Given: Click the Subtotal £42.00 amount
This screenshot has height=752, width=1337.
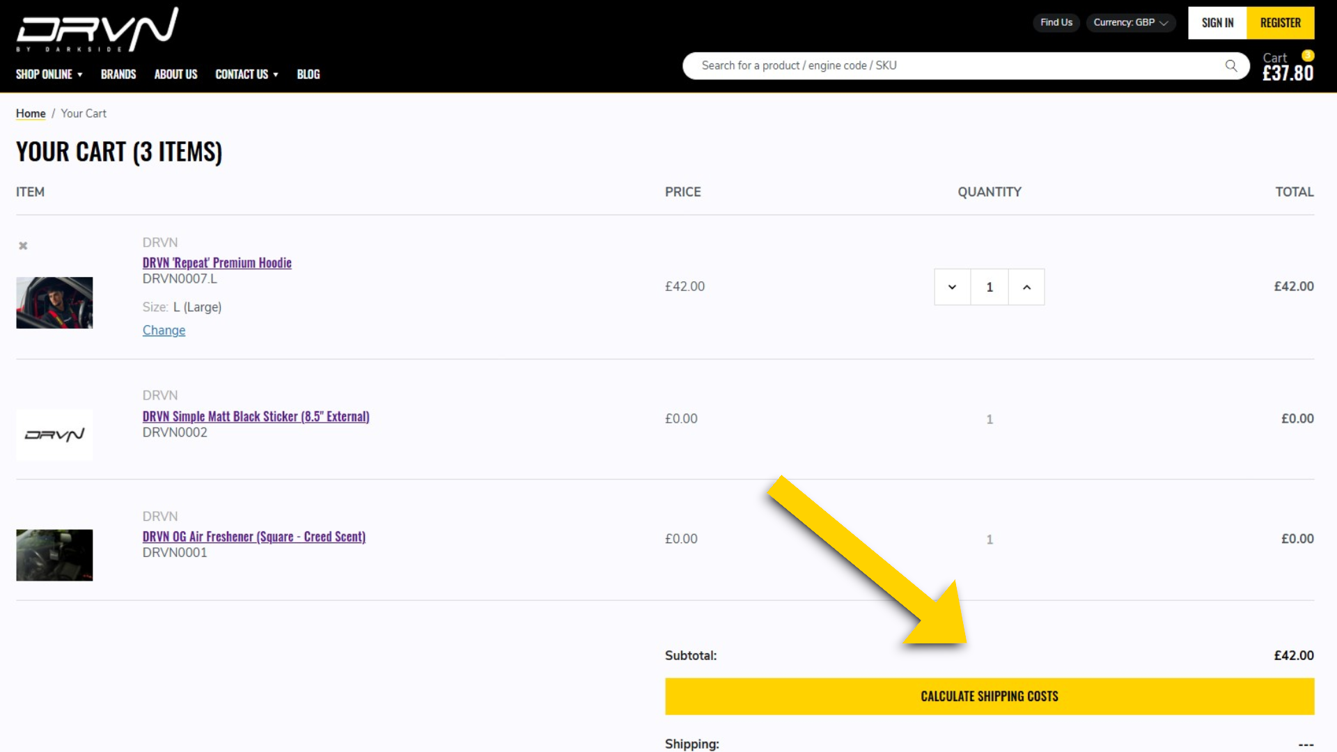Looking at the screenshot, I should (x=1294, y=655).
